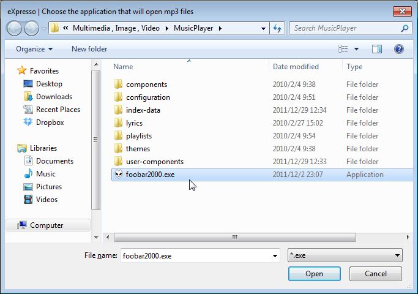Click the Cancel button

[x=376, y=274]
